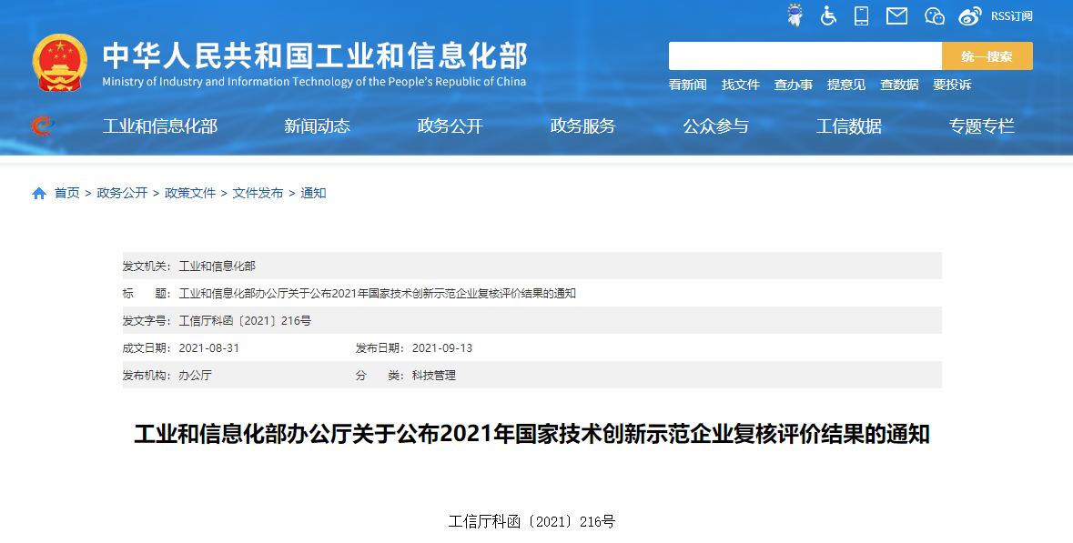Navigate to 政策文件 in the breadcrumb

(x=190, y=193)
